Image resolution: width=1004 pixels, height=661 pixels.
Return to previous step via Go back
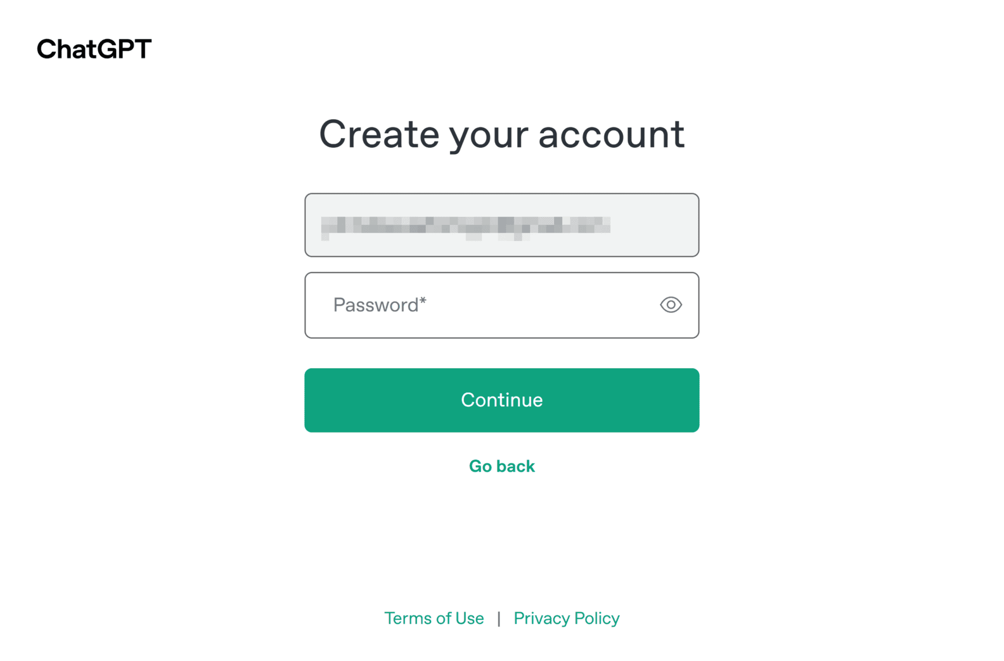[501, 466]
